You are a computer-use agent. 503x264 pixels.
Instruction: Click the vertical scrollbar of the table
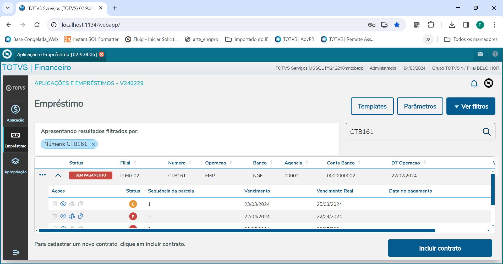(x=493, y=189)
